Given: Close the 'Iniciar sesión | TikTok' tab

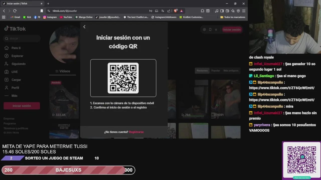Looking at the screenshot, I should click(x=42, y=3).
